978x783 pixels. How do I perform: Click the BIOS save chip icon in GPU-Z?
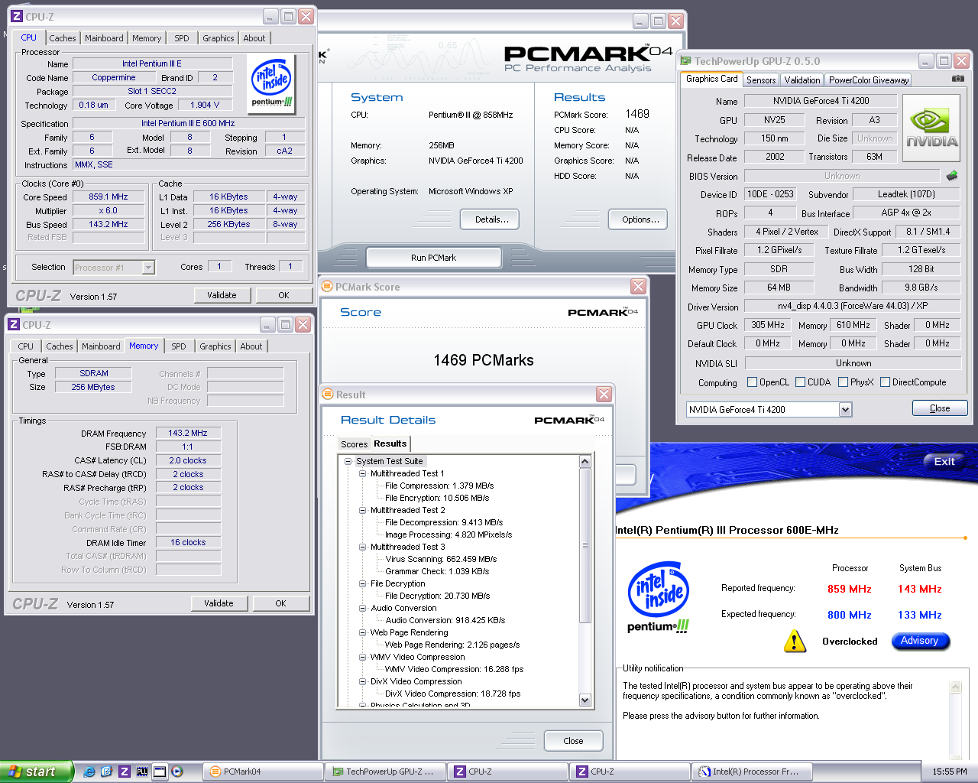pos(952,176)
